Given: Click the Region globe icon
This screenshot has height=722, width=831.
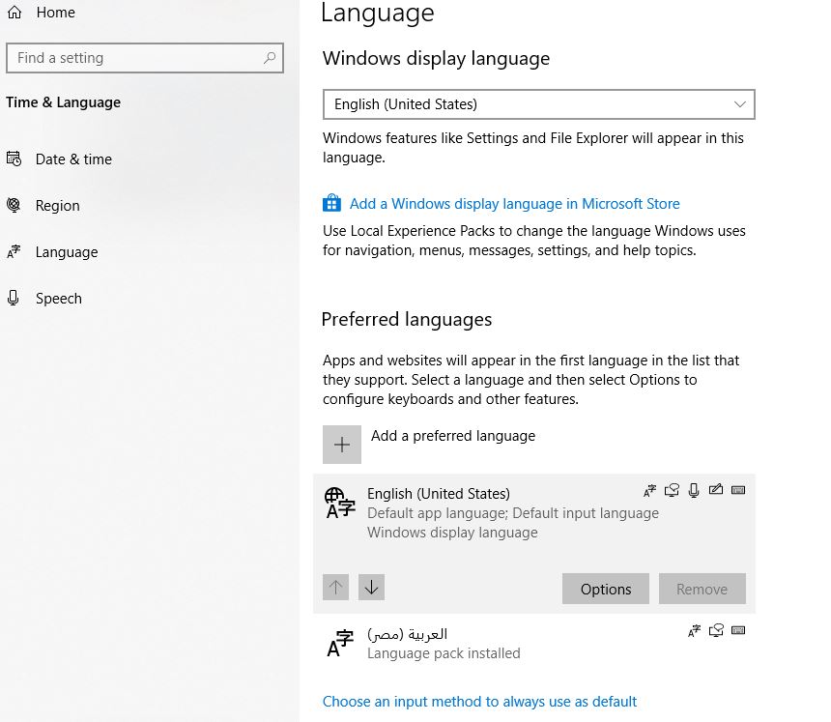Looking at the screenshot, I should click(x=14, y=205).
